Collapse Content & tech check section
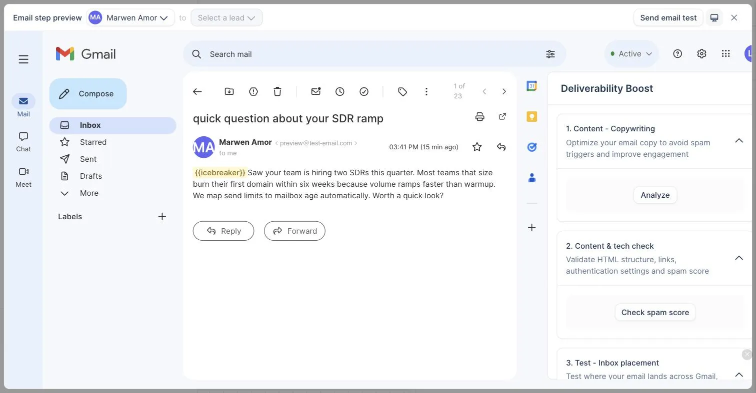The height and width of the screenshot is (393, 756). point(739,258)
